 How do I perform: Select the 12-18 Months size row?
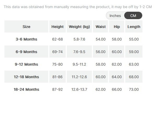[x=26, y=77]
